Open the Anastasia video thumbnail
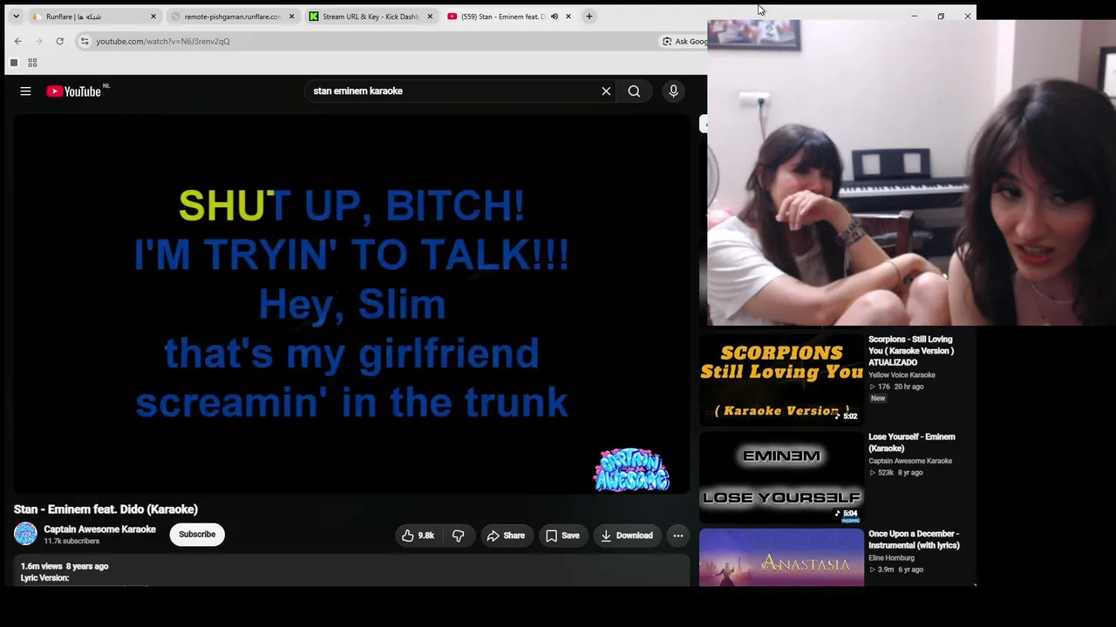The height and width of the screenshot is (627, 1116). 781,557
